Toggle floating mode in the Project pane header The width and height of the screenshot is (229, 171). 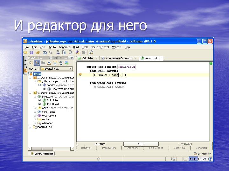click(x=50, y=58)
